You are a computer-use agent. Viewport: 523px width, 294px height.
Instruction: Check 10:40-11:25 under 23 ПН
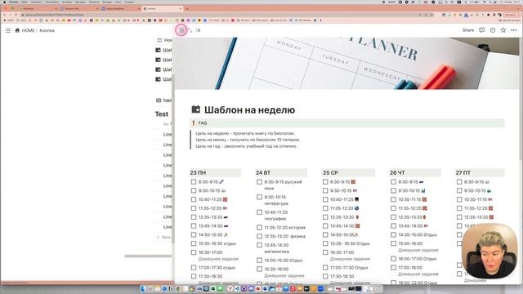[194, 199]
